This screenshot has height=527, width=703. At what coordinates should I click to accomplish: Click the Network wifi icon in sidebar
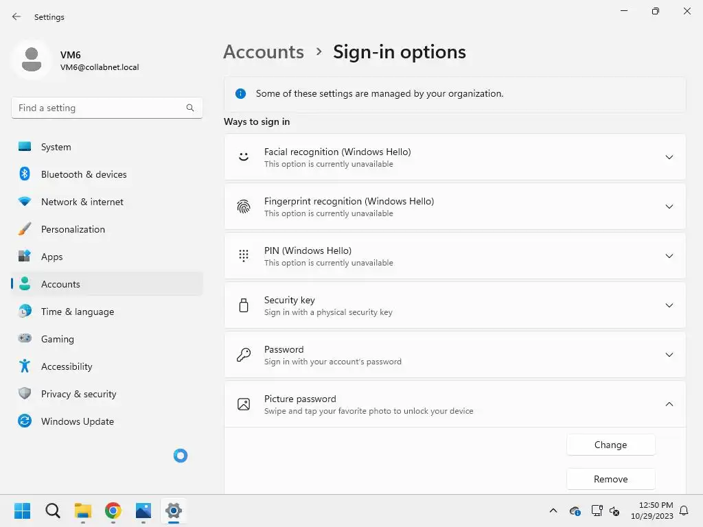[x=25, y=201]
